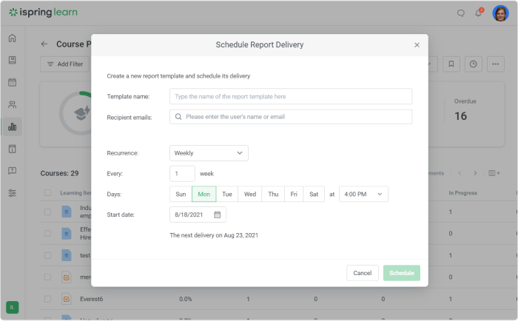Open the 4:00 PM time dropdown
The height and width of the screenshot is (321, 518).
(x=363, y=195)
